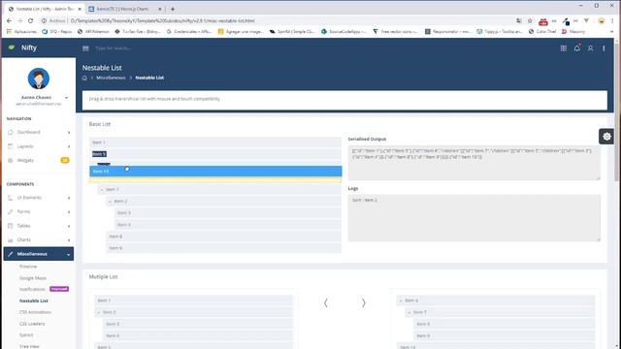Viewport: 621px width, 349px height.
Task: Open the Chrome profile avatar
Action: [602, 20]
